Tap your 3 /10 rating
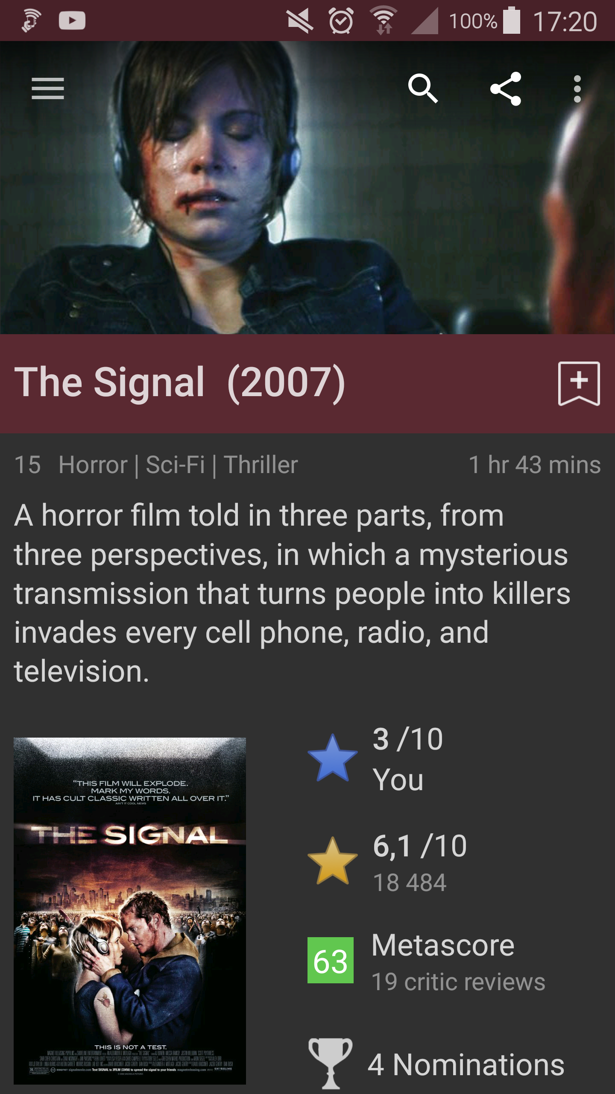Screen dimensions: 615x1094 (407, 759)
